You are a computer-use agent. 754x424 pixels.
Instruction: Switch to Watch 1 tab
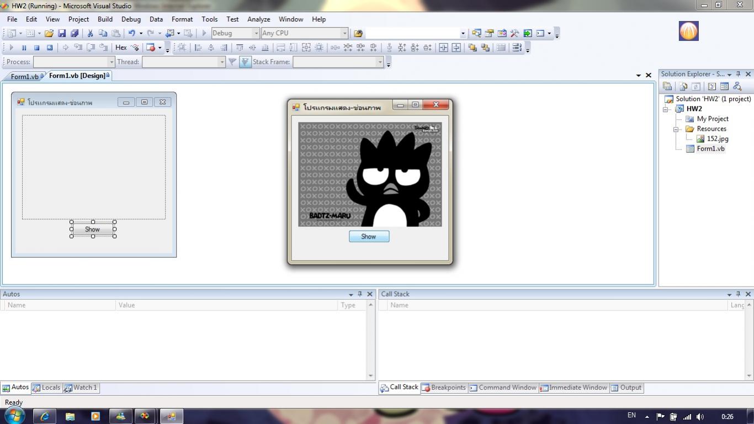(81, 388)
